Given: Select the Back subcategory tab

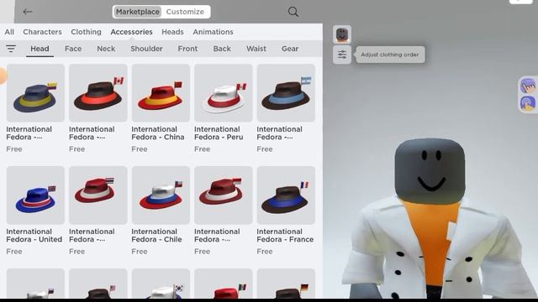Looking at the screenshot, I should click(x=222, y=49).
